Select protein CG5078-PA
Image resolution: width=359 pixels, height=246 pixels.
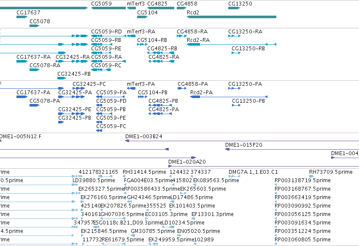pyautogui.click(x=34, y=105)
